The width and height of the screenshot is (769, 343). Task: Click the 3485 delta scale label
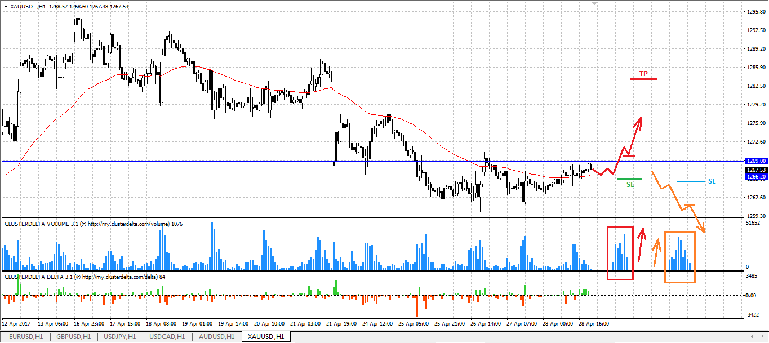coord(752,276)
